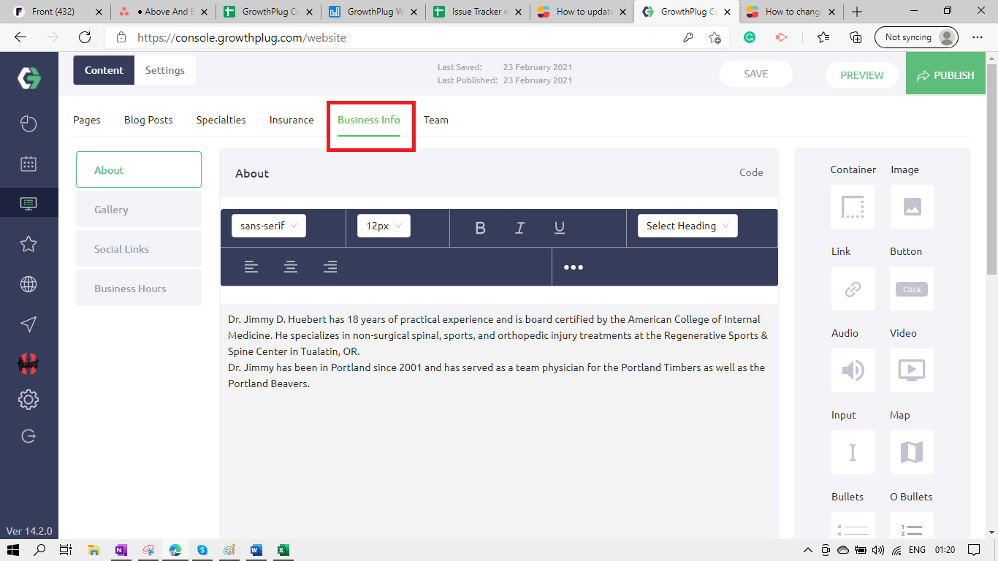Select the Video element icon
Screen dimensions: 998x561
912,370
